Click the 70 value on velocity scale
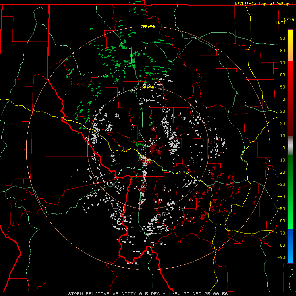296x296 pixels. pyautogui.click(x=283, y=63)
